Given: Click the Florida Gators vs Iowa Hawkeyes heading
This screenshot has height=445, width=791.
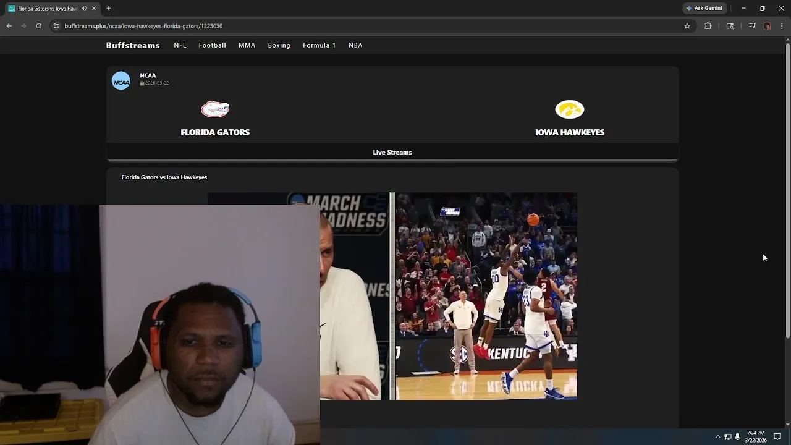Looking at the screenshot, I should pos(164,177).
